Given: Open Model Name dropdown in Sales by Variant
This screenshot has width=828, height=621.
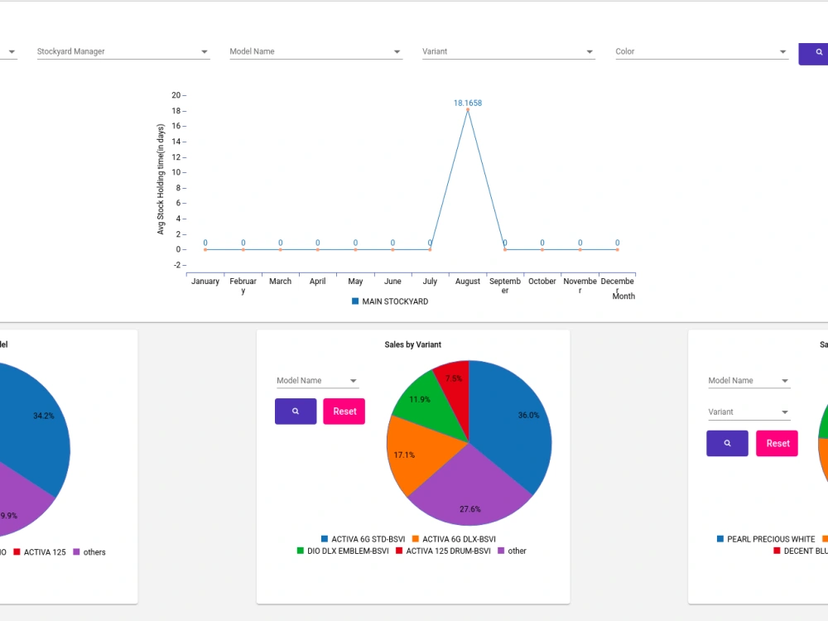Looking at the screenshot, I should click(317, 381).
